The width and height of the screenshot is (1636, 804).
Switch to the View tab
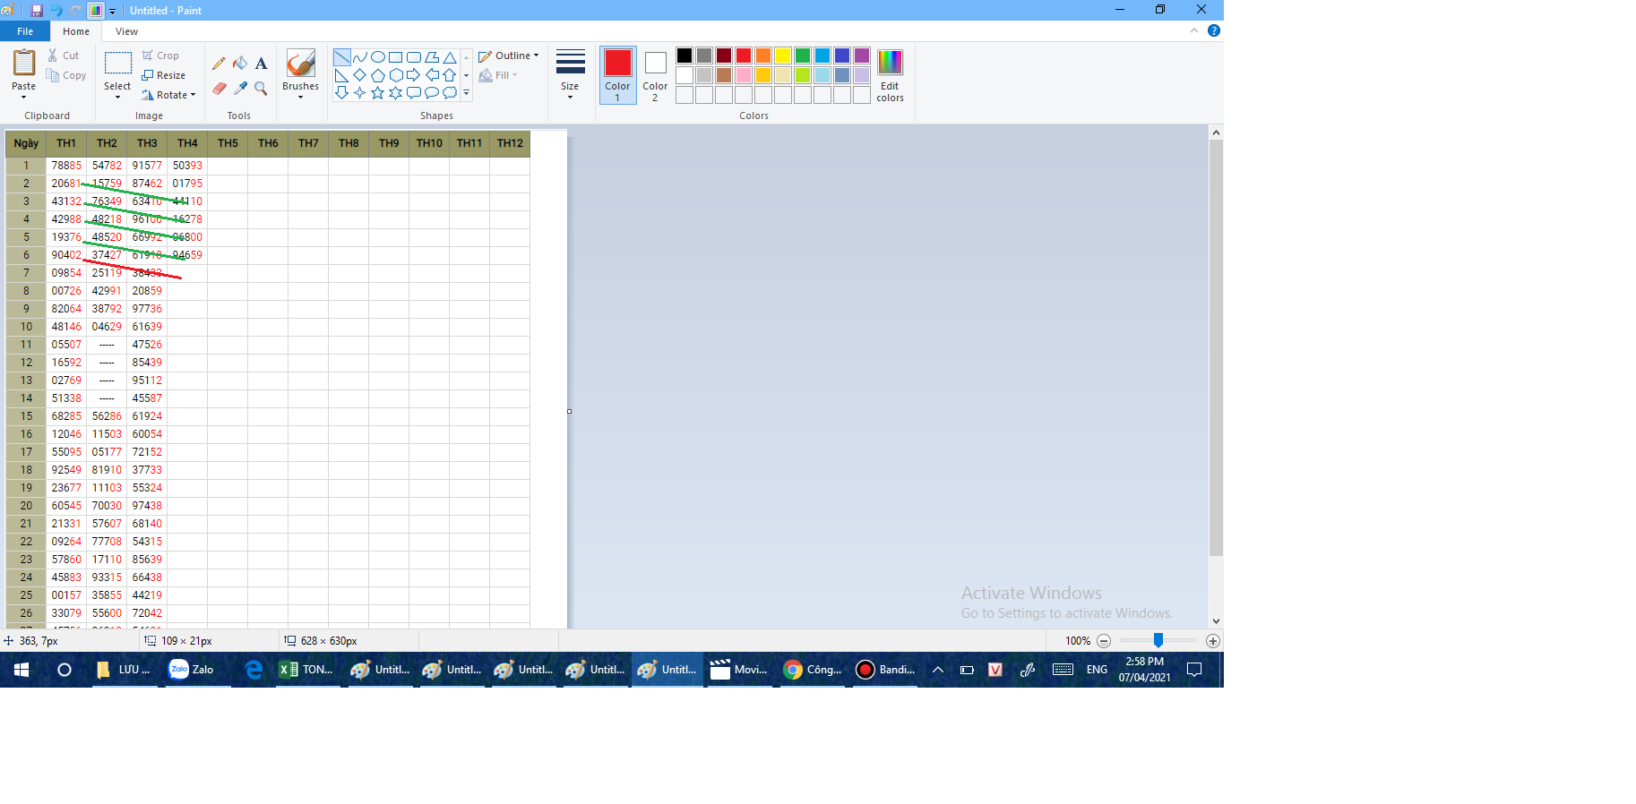pos(126,31)
